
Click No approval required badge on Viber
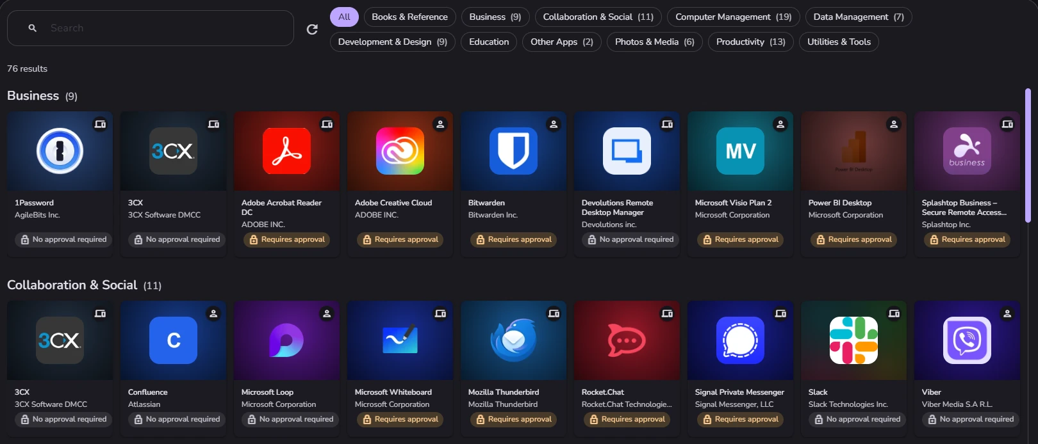pyautogui.click(x=971, y=419)
